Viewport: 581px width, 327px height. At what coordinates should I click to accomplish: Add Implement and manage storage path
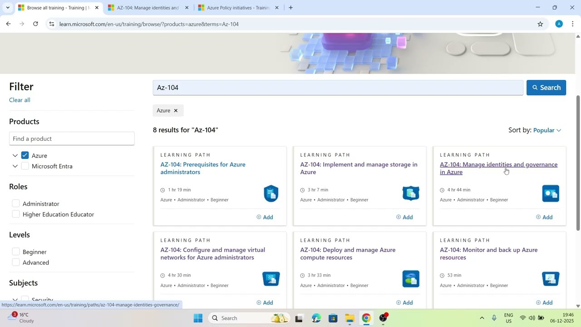(x=404, y=217)
